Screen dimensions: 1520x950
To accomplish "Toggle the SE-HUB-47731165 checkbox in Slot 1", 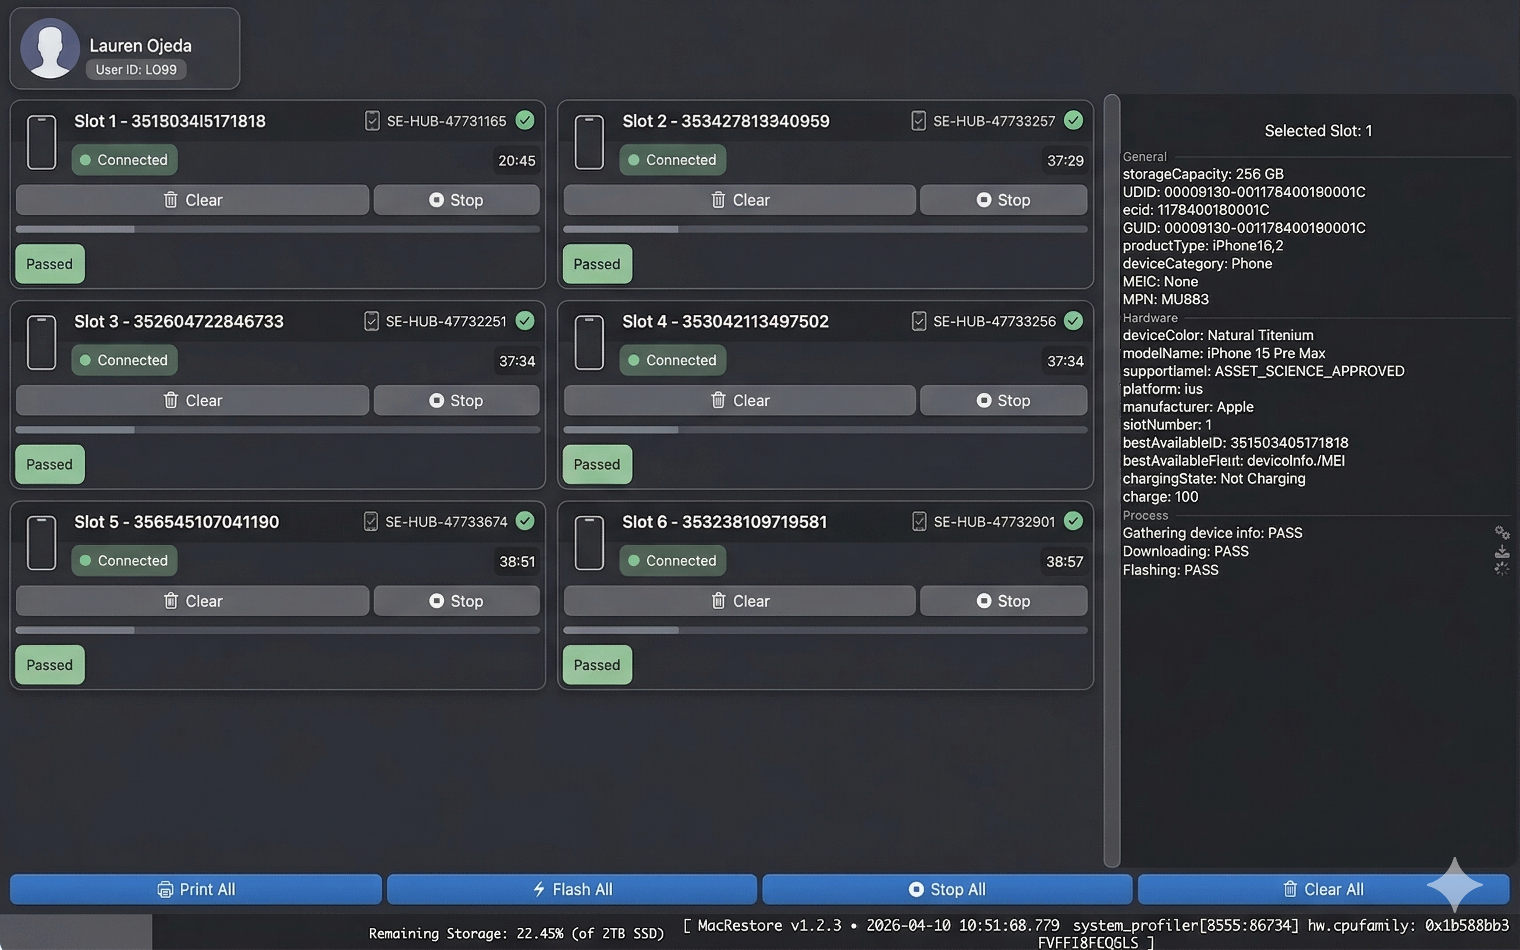I will 372,120.
